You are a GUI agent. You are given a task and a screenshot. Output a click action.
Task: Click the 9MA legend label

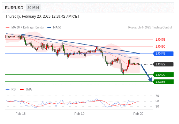[28, 89]
